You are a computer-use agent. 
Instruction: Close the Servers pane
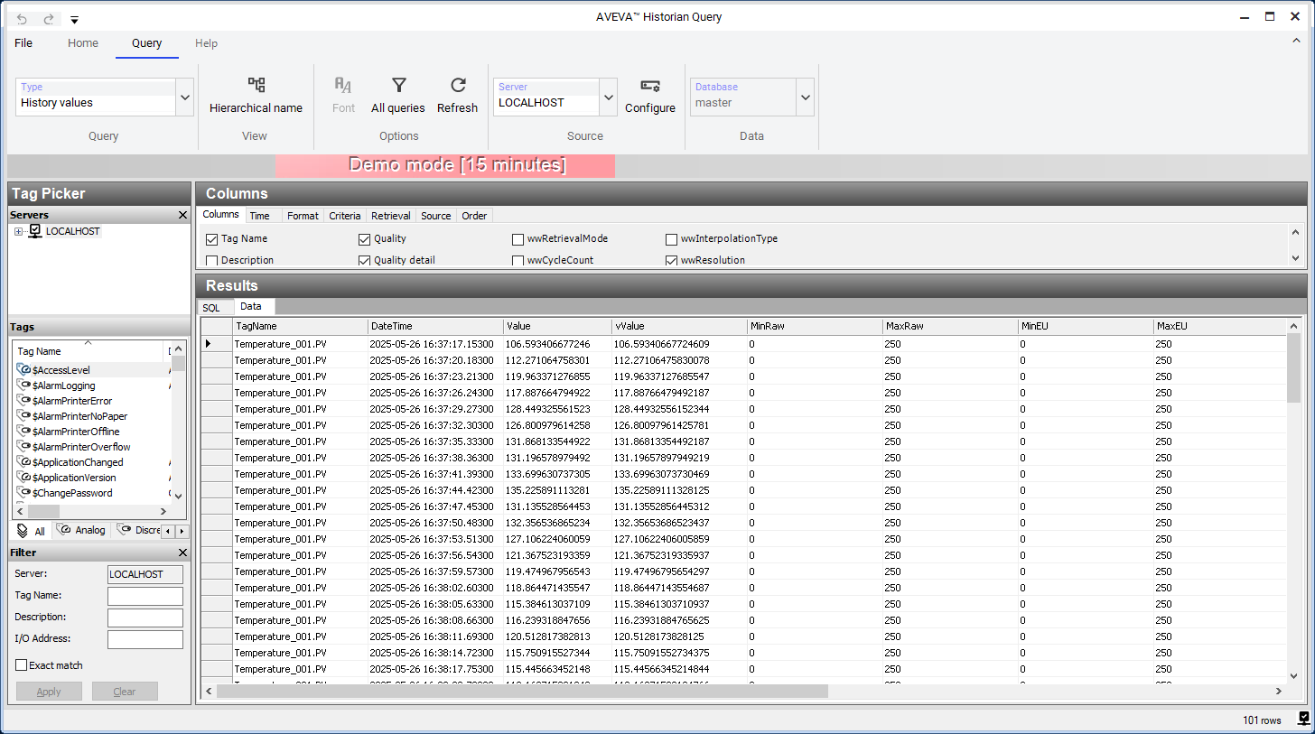(182, 215)
